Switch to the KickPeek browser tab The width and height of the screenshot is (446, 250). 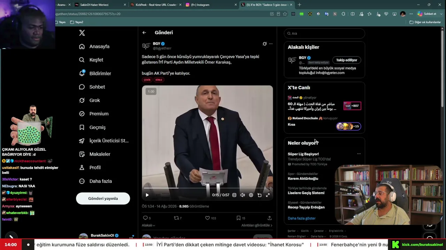tap(156, 5)
